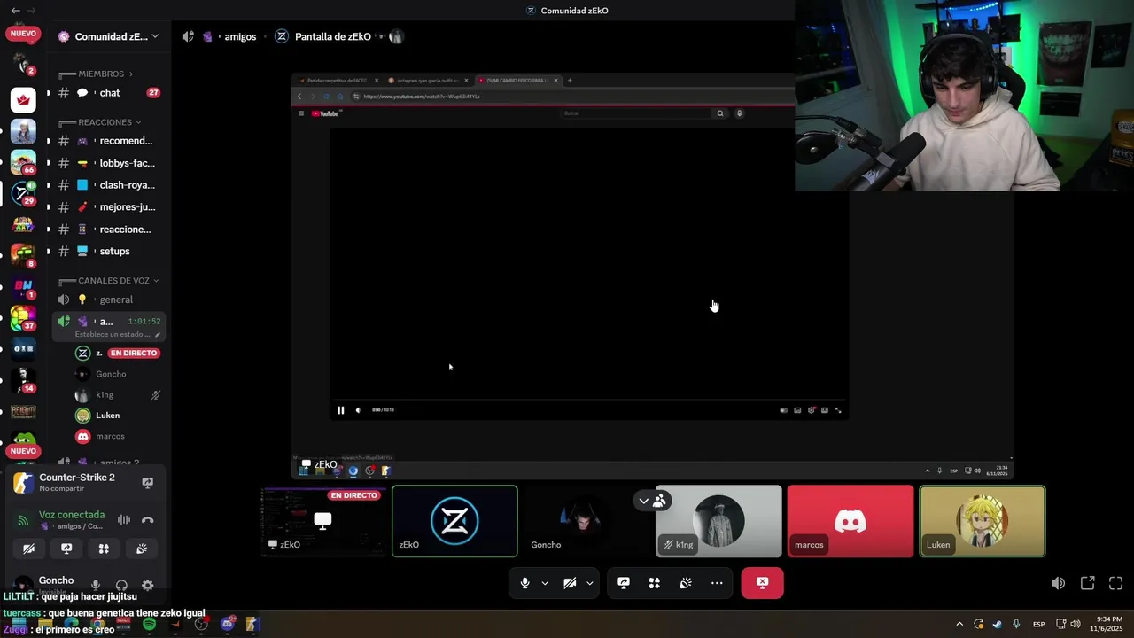This screenshot has height=638, width=1134.
Task: Select the k1ng participant tile
Action: pyautogui.click(x=718, y=521)
